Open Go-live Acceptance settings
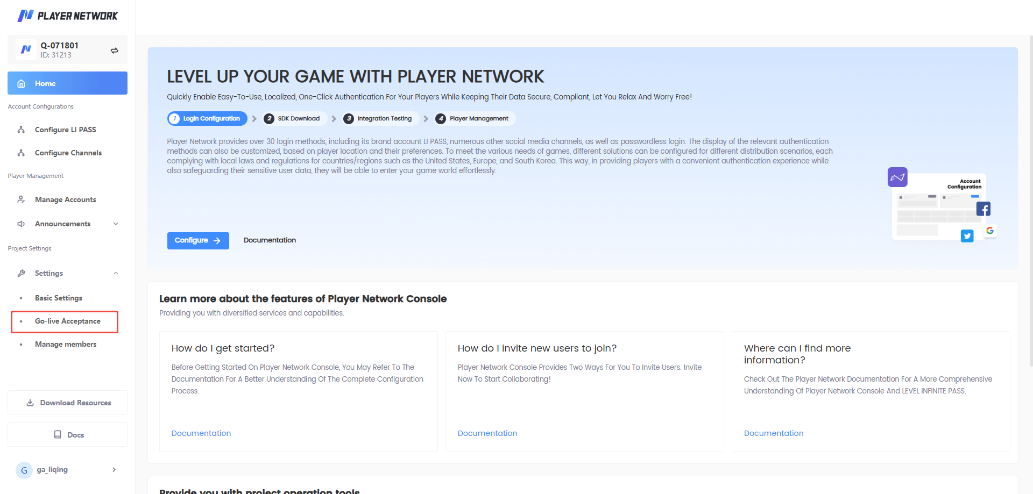The height and width of the screenshot is (494, 1033). (x=67, y=321)
